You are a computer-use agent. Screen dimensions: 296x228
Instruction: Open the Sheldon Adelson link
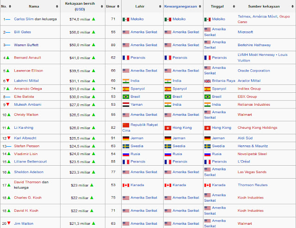coord(29,172)
